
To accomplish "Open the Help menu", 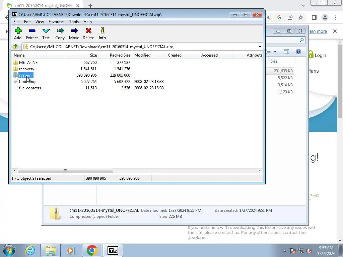I will coord(87,22).
